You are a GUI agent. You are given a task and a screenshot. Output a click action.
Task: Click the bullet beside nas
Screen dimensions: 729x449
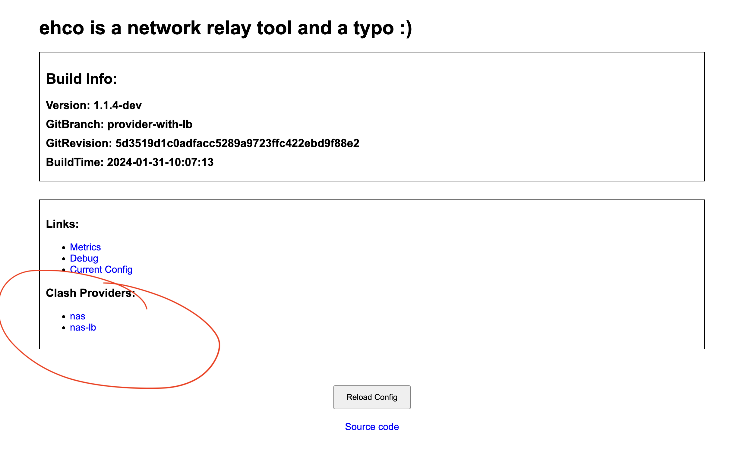(x=64, y=317)
